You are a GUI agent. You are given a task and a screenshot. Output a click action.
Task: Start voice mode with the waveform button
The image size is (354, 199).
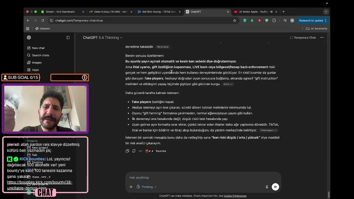(275, 187)
